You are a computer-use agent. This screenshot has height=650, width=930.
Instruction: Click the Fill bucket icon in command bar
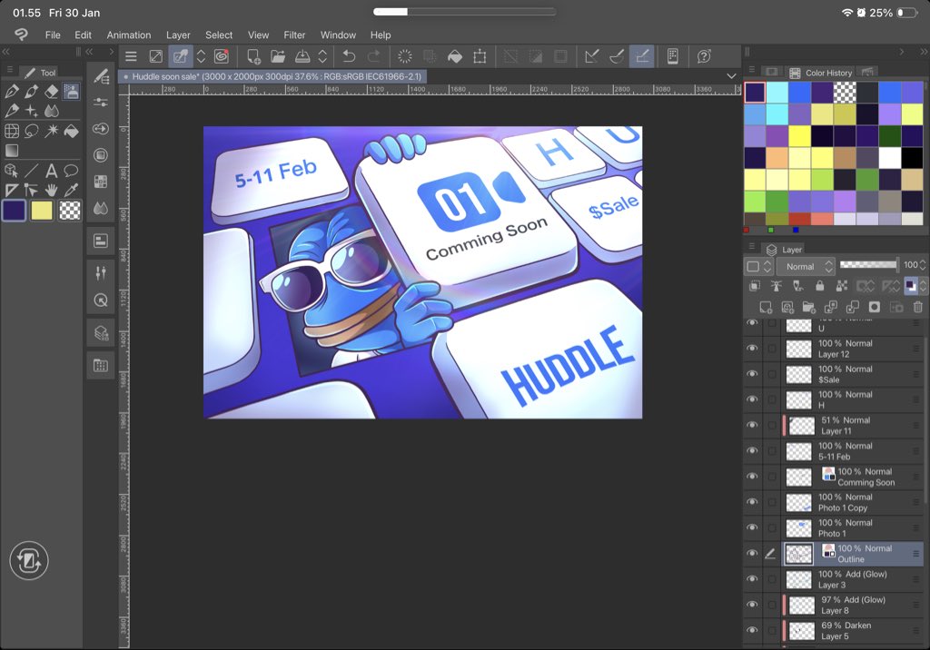point(455,56)
